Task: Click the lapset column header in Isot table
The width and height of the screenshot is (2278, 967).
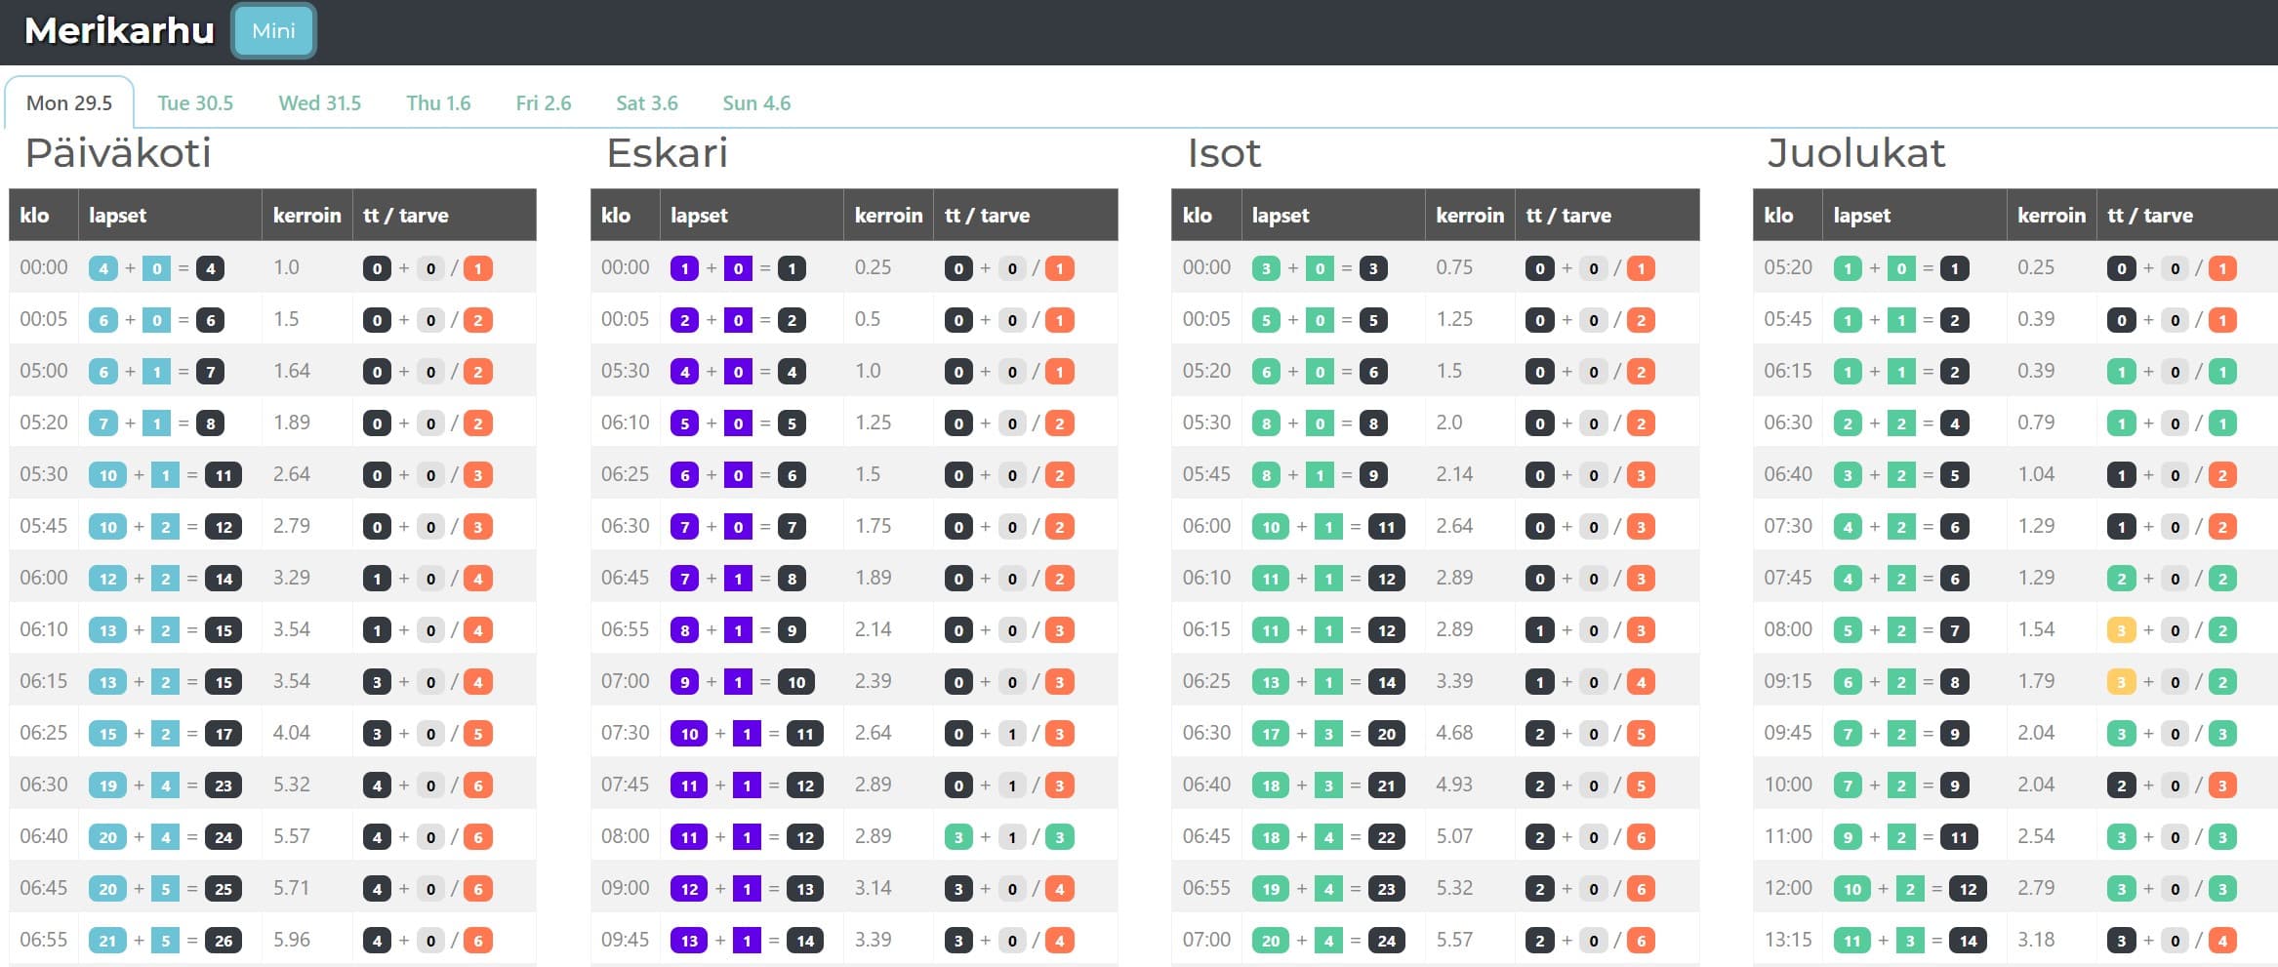Action: 1280,216
